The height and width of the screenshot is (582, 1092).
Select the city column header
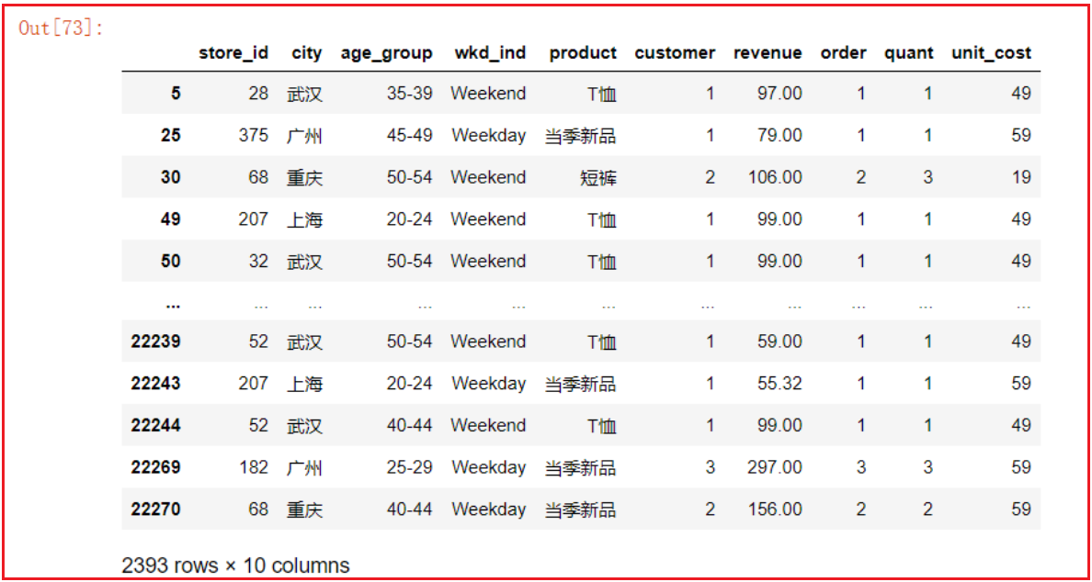click(x=306, y=53)
